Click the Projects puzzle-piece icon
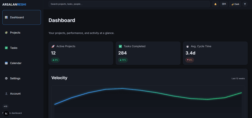This screenshot has width=252, height=118. [6, 33]
